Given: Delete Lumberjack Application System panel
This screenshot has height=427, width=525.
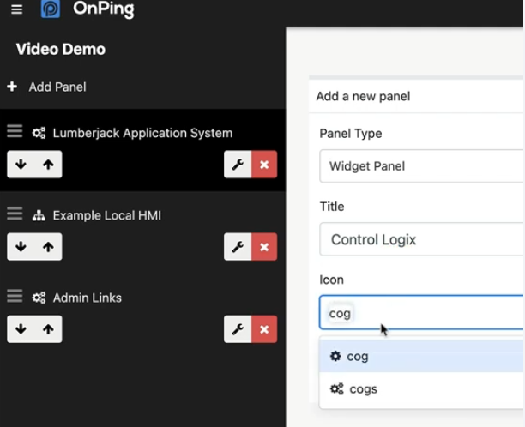Looking at the screenshot, I should click(264, 165).
